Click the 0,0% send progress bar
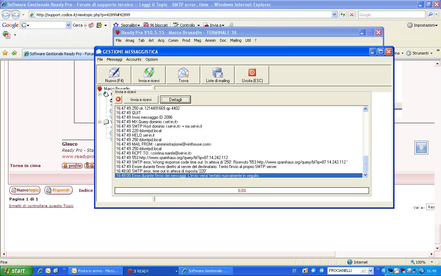 coord(242,190)
